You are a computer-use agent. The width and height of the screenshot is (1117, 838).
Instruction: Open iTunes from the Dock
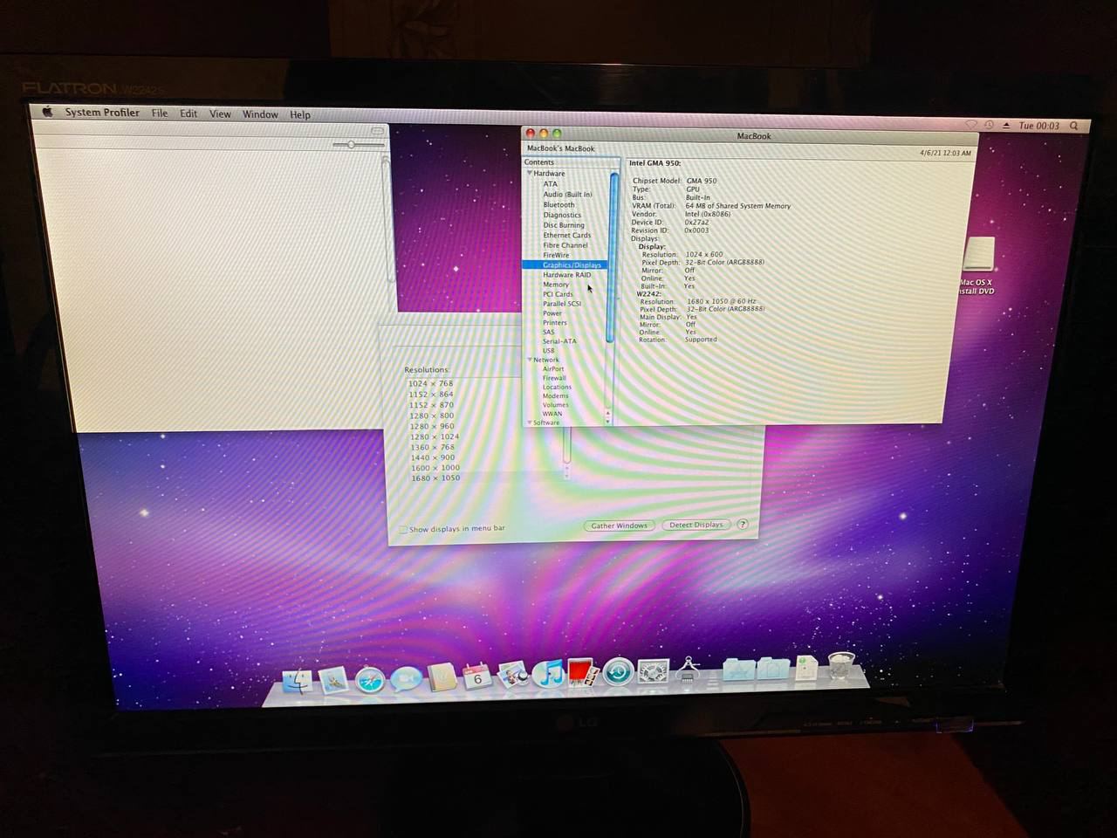(x=548, y=675)
